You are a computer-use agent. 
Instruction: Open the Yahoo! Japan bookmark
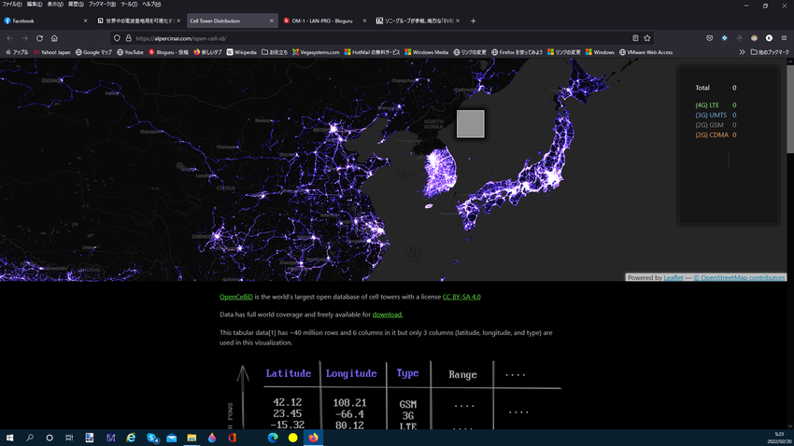click(52, 52)
